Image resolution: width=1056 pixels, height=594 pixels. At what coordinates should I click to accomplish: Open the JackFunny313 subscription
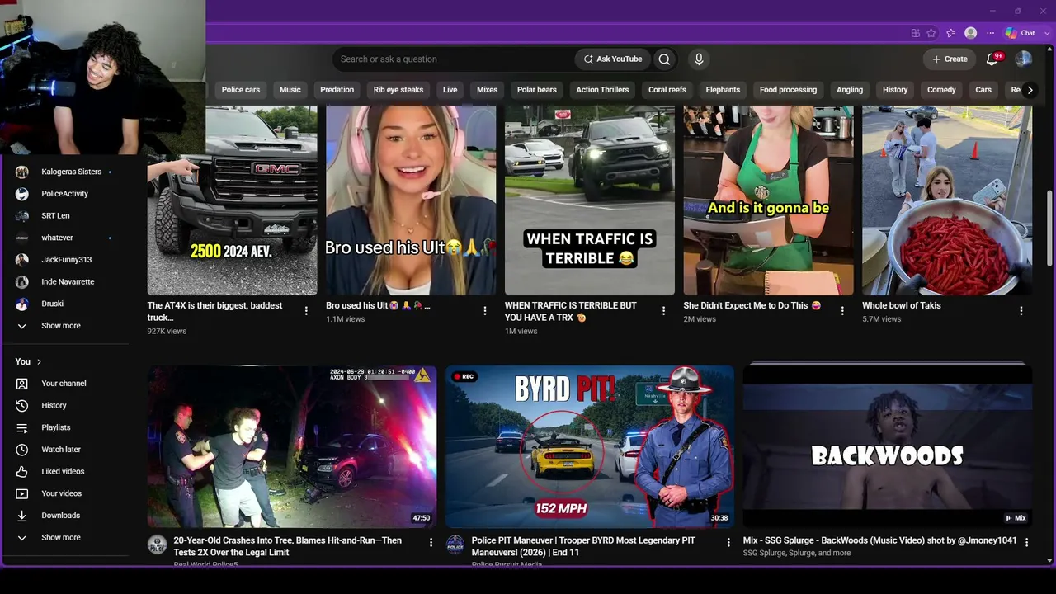click(64, 260)
